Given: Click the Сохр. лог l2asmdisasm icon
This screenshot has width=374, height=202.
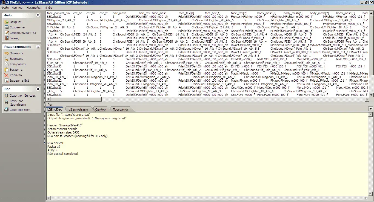Looking at the screenshot, I should click(x=7, y=103).
